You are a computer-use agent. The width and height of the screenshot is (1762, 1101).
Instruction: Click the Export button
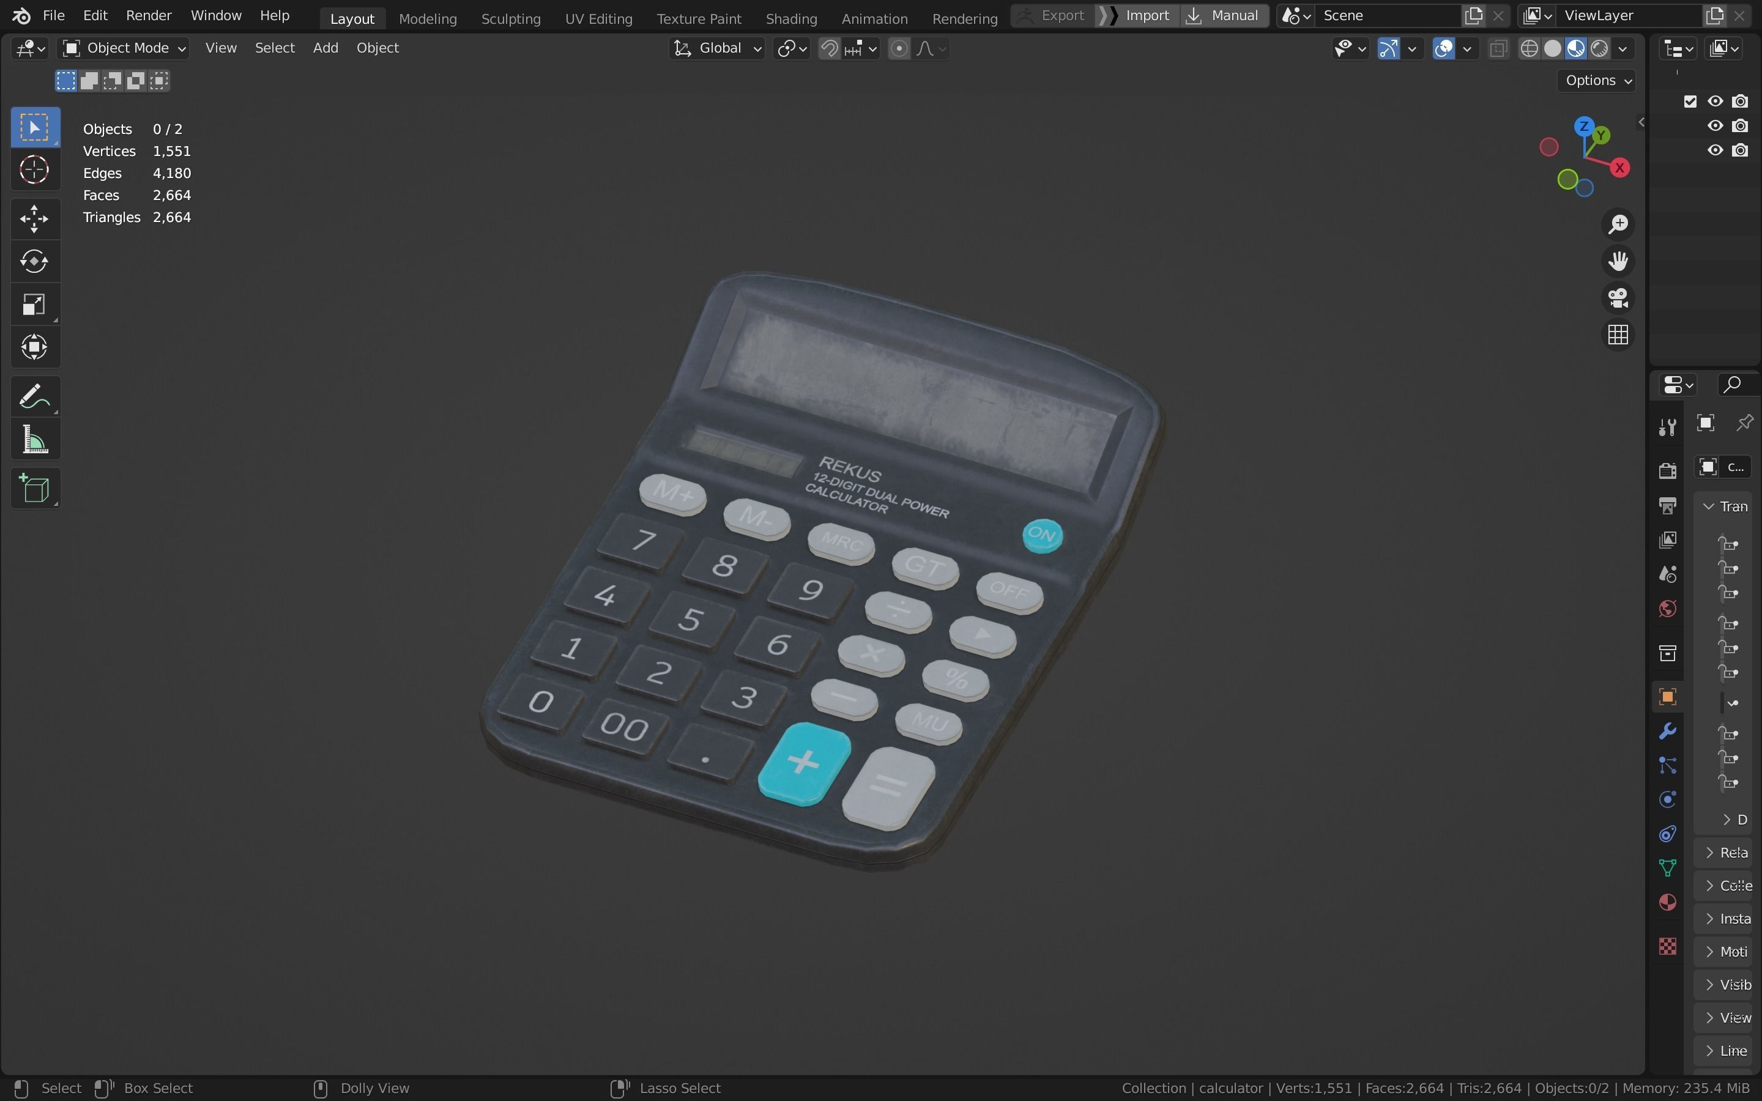tap(1053, 15)
